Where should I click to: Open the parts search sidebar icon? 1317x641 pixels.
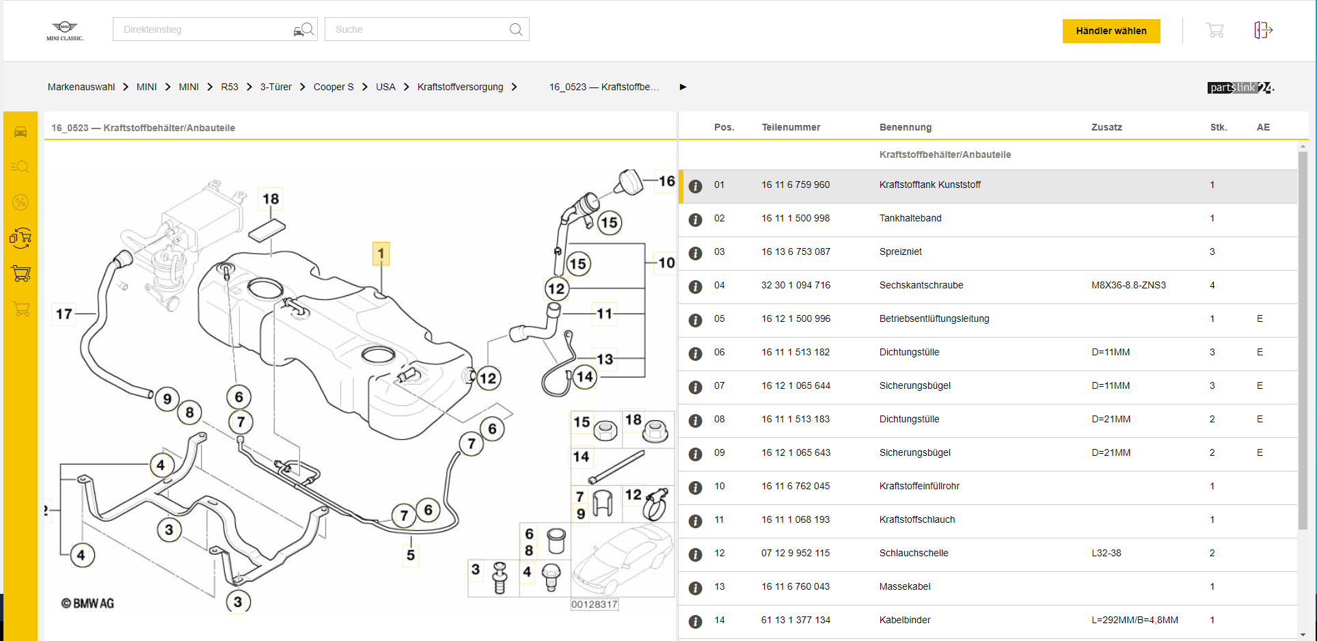[21, 167]
